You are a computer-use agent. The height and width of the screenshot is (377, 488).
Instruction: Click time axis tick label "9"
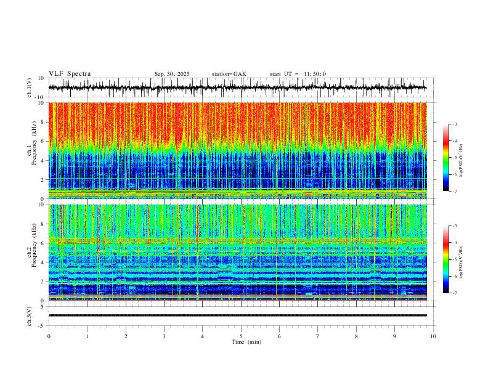pyautogui.click(x=394, y=336)
